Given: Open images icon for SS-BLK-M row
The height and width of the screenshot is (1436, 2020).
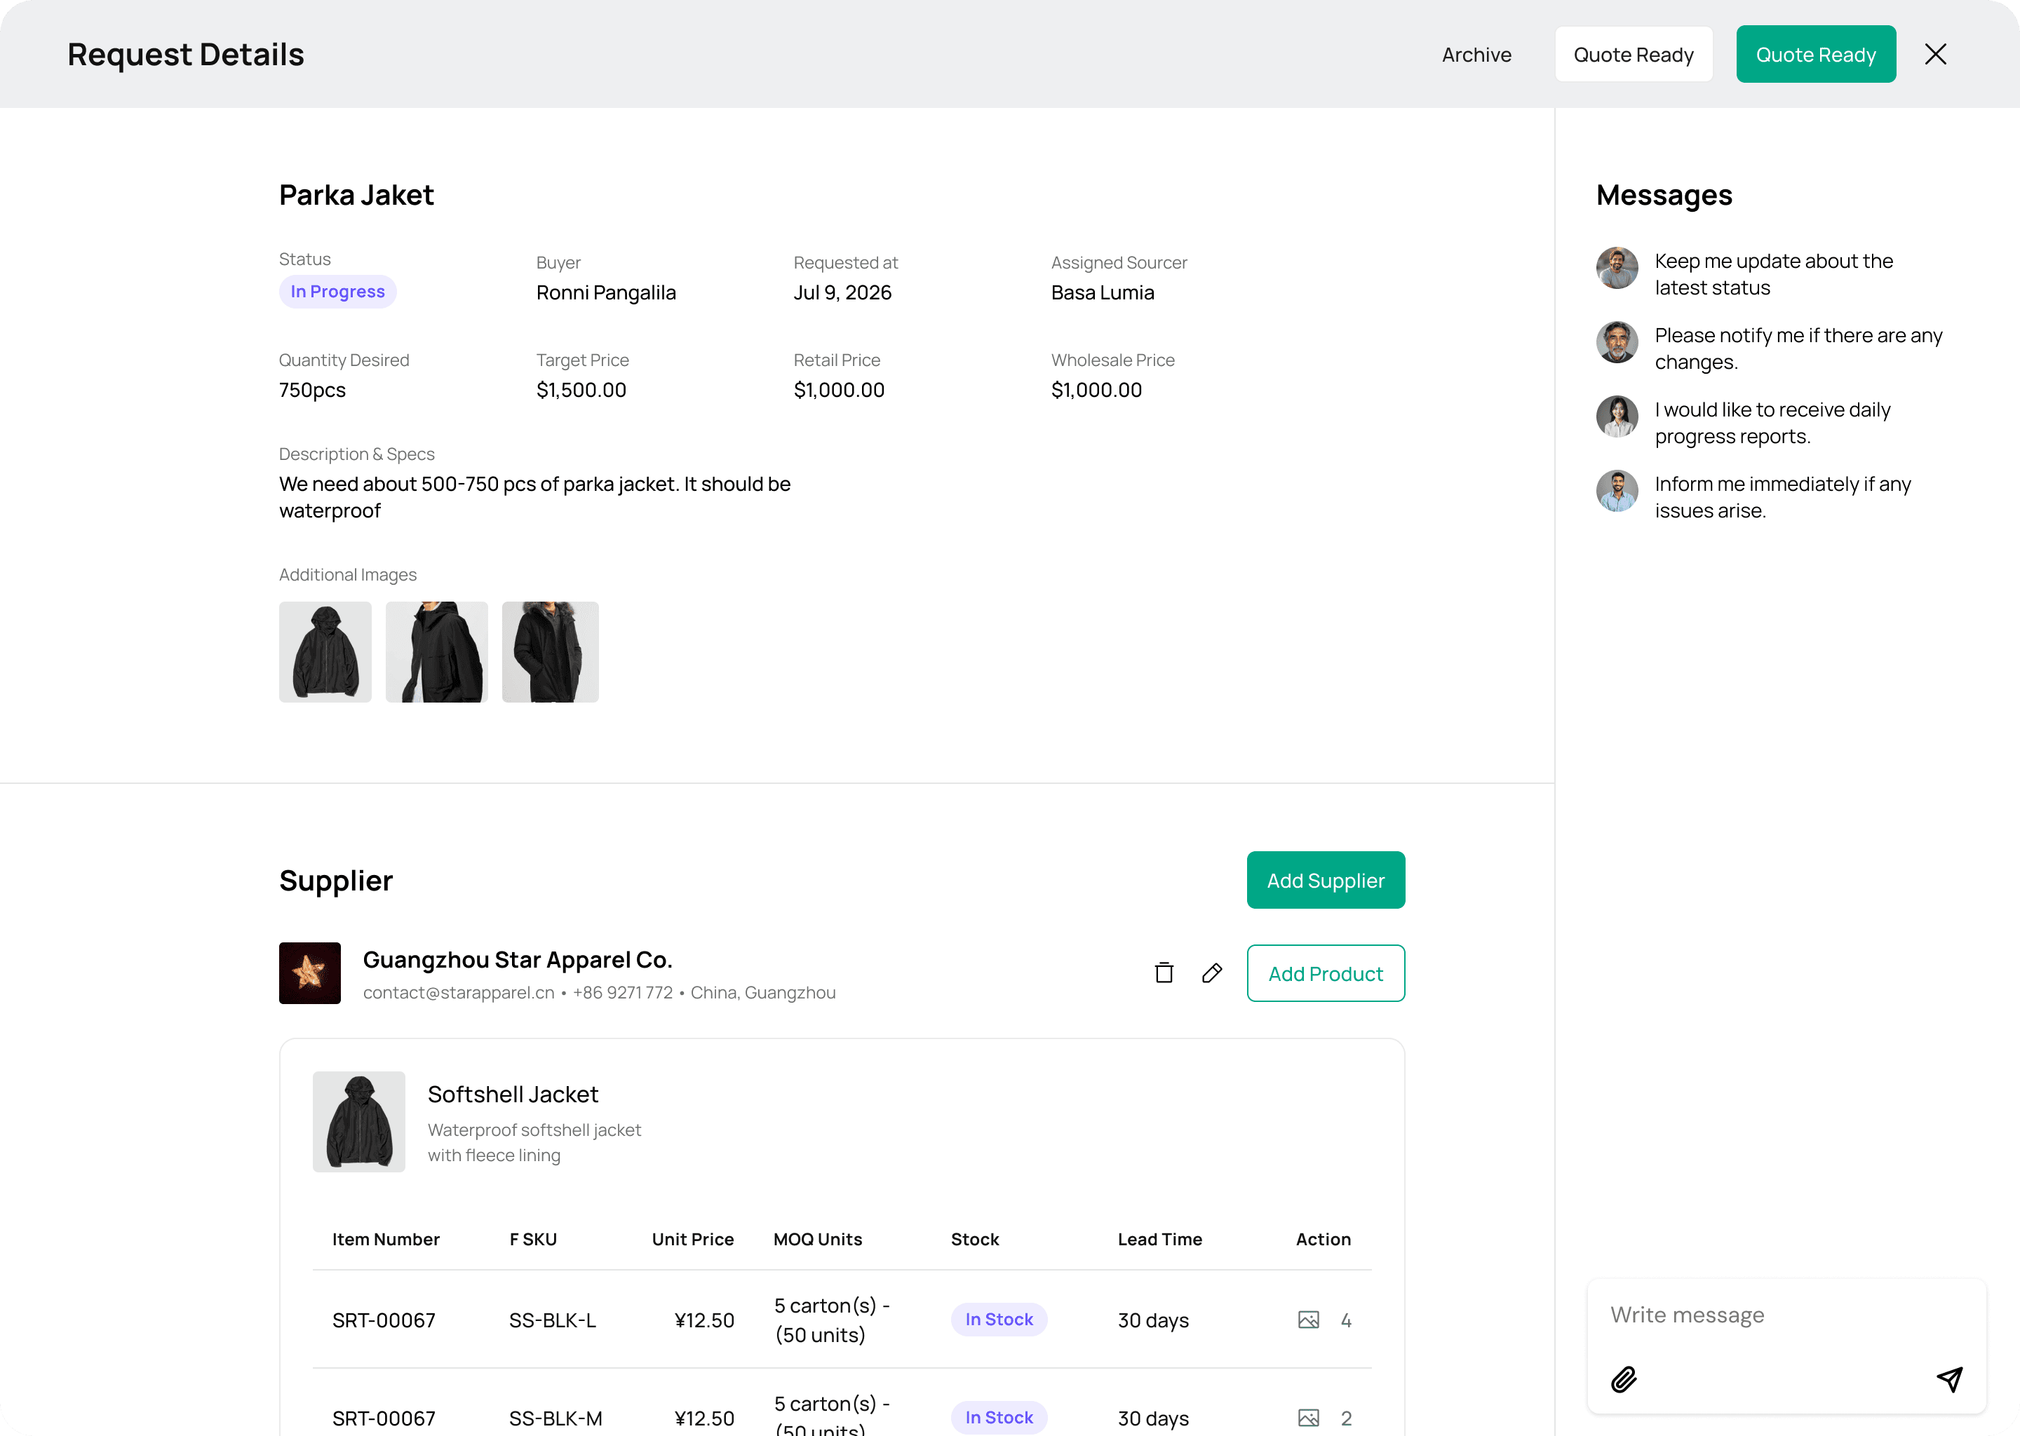Looking at the screenshot, I should click(x=1308, y=1418).
